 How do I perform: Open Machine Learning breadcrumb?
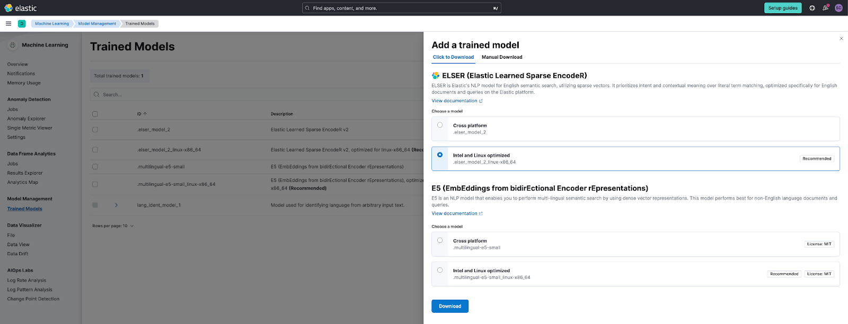52,23
